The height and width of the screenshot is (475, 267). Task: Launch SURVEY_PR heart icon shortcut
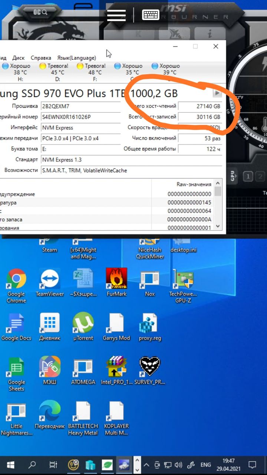(x=150, y=371)
